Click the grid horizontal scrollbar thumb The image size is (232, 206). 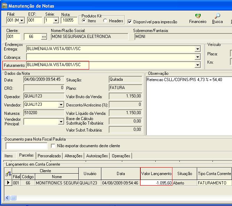pos(13,198)
